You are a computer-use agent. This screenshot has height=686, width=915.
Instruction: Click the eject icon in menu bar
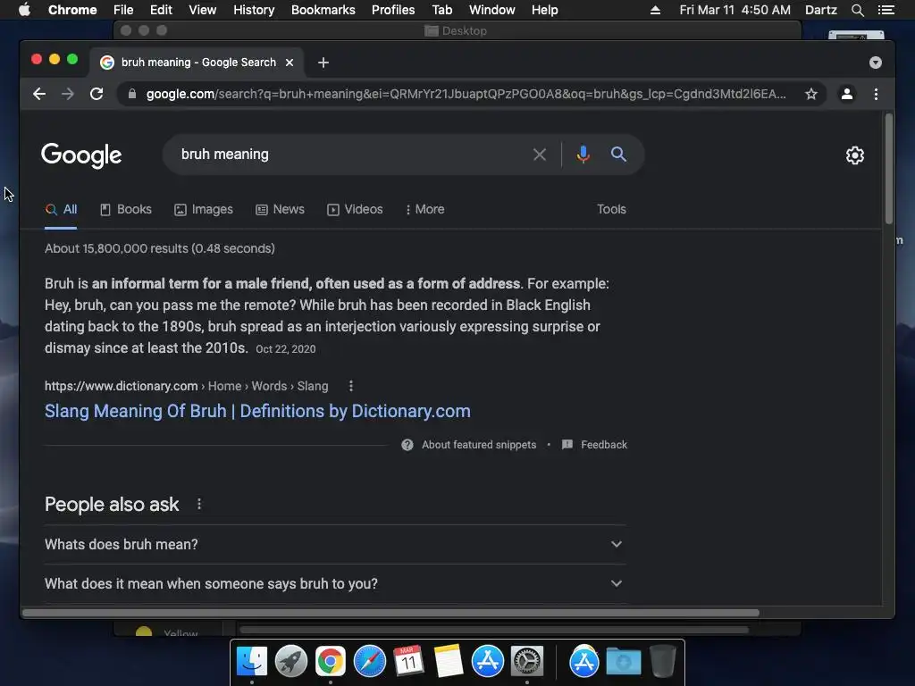point(655,10)
